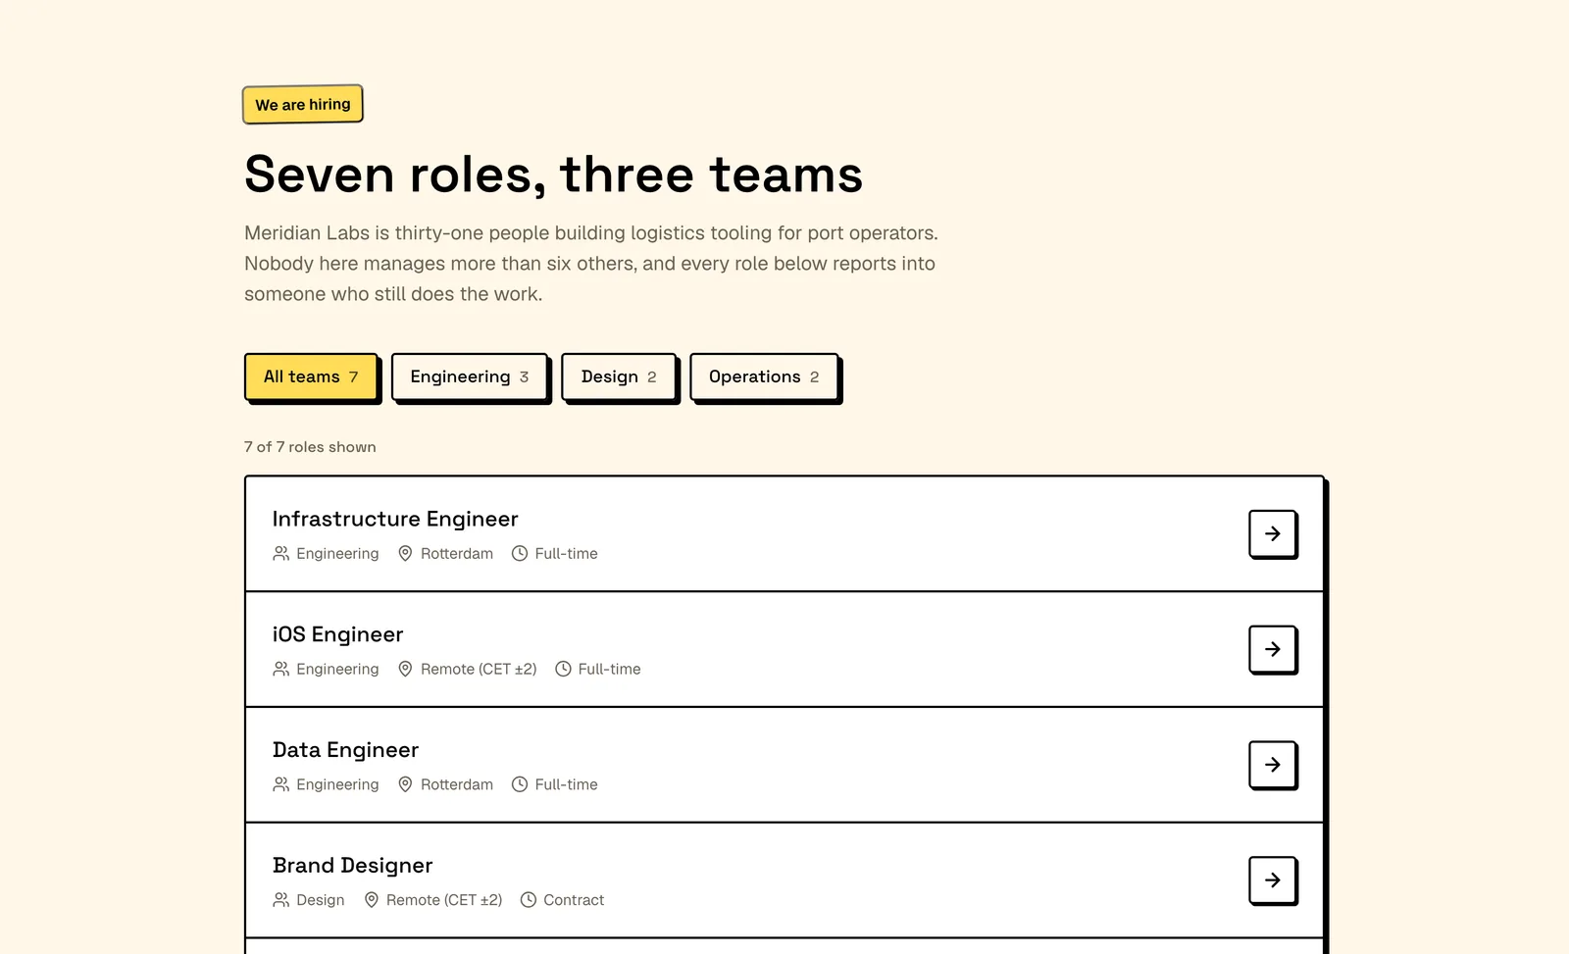The image size is (1569, 954).
Task: Open the iOS Engineer job title
Action: [337, 634]
